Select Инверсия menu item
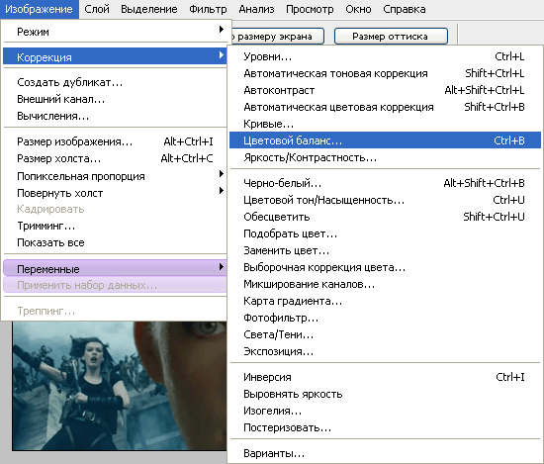The width and height of the screenshot is (544, 464). [x=385, y=377]
